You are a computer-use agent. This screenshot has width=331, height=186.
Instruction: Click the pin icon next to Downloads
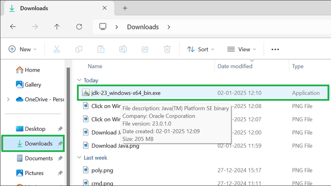pos(60,143)
